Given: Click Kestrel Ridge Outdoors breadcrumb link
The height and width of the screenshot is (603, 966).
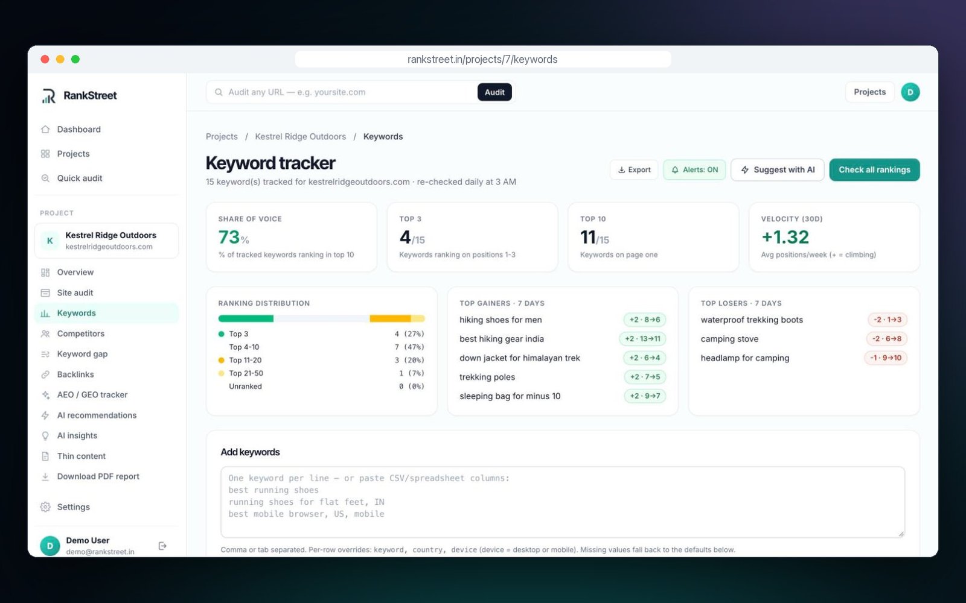Looking at the screenshot, I should (300, 137).
